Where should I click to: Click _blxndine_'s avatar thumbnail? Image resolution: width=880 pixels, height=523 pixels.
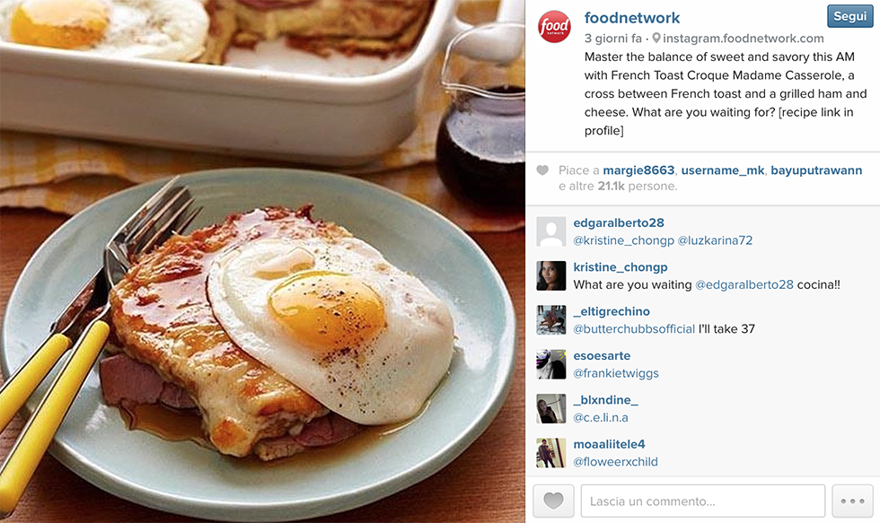551,409
